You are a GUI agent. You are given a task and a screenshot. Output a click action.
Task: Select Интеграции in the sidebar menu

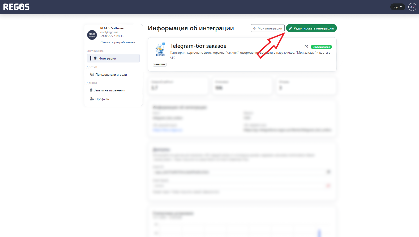(x=107, y=58)
